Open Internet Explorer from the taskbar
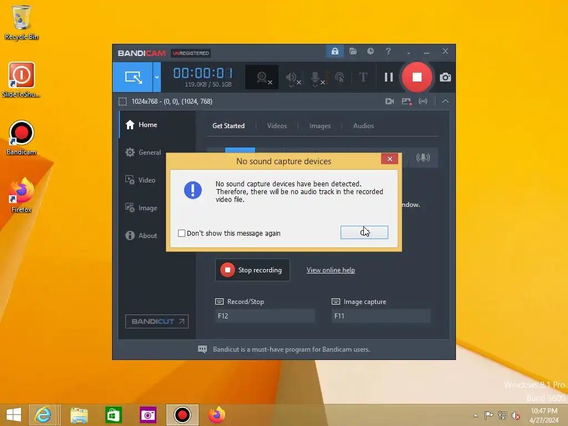The width and height of the screenshot is (568, 426). click(43, 415)
